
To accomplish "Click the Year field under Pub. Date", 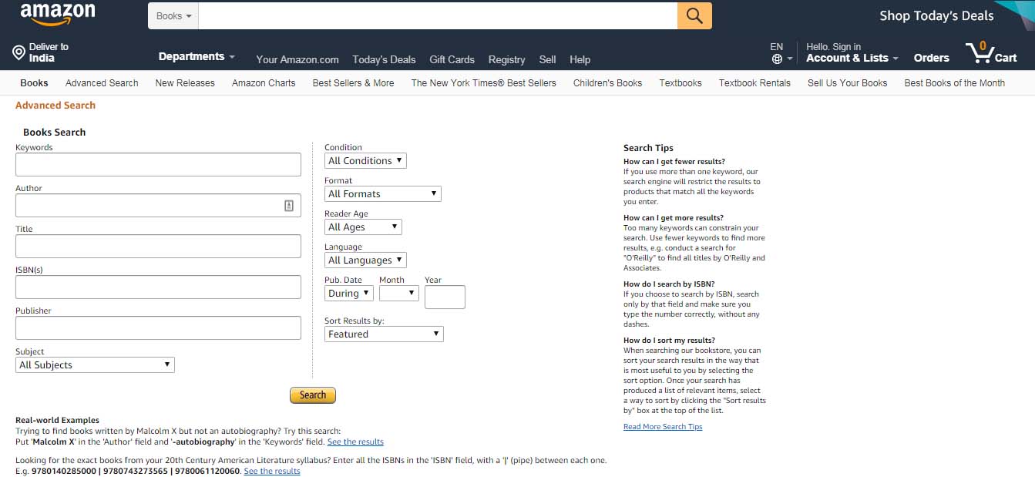I will pos(445,297).
